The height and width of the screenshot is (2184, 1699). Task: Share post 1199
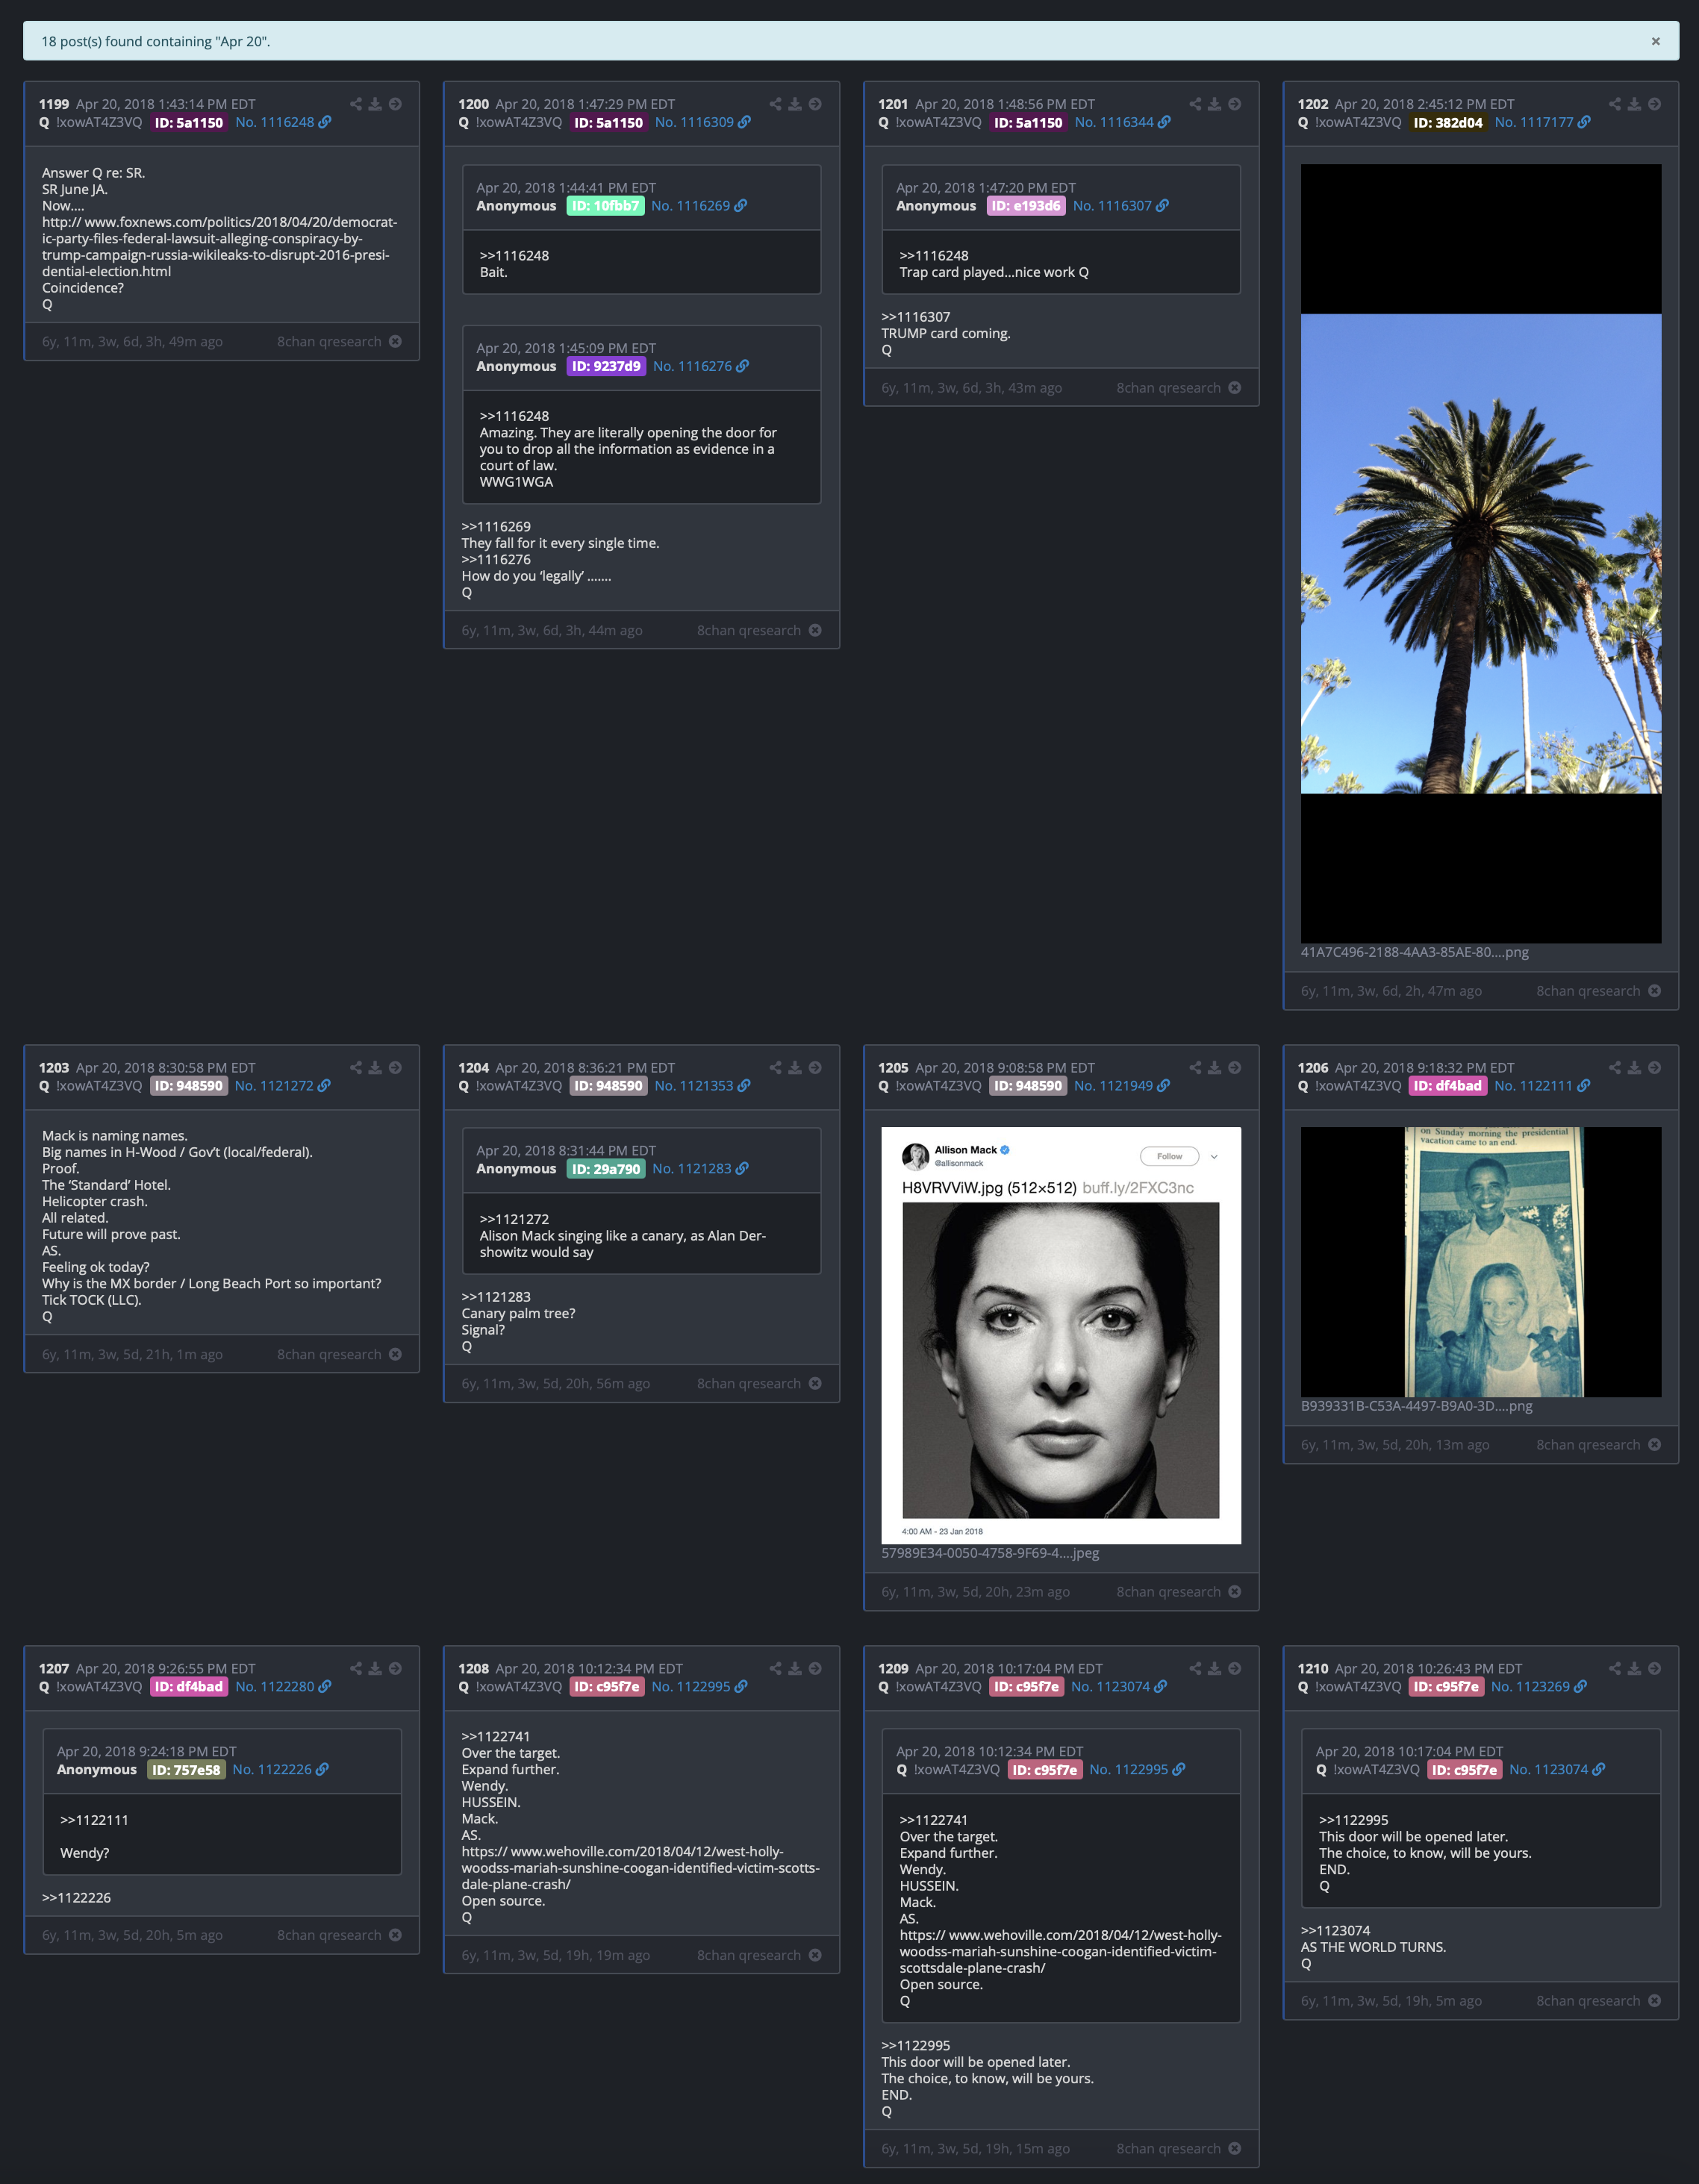tap(356, 104)
